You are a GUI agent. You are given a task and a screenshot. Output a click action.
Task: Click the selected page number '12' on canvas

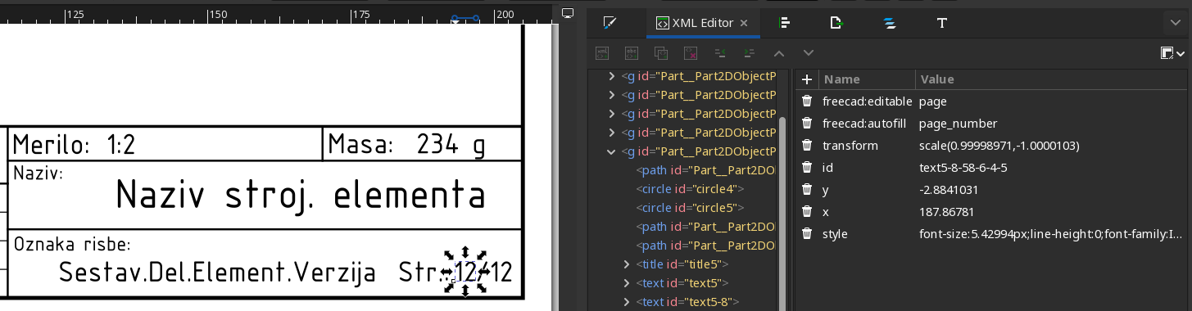[465, 272]
